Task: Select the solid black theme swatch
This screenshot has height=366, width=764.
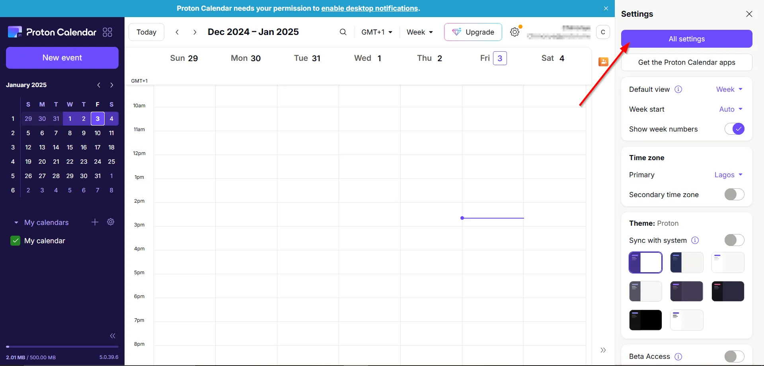Action: click(645, 320)
